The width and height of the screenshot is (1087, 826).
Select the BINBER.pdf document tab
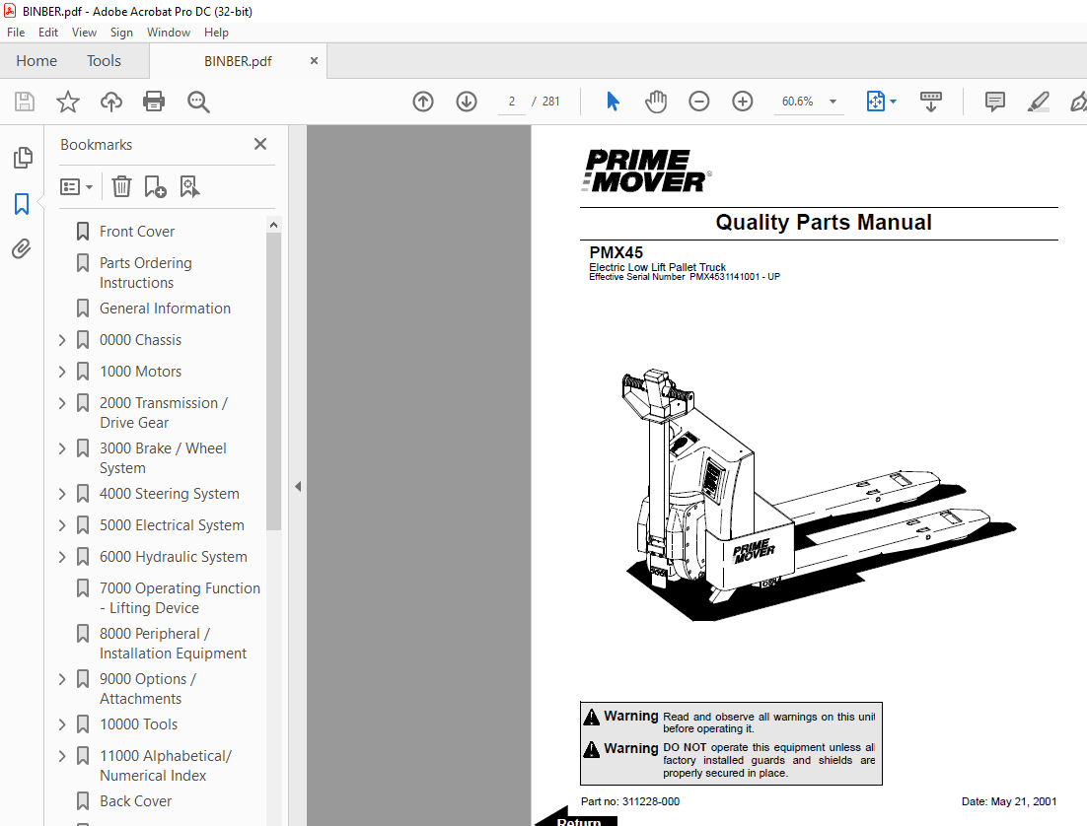pos(238,62)
